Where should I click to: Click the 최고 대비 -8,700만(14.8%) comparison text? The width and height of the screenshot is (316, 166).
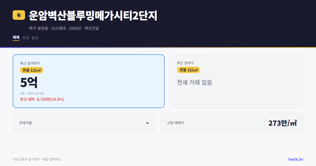tap(42, 99)
